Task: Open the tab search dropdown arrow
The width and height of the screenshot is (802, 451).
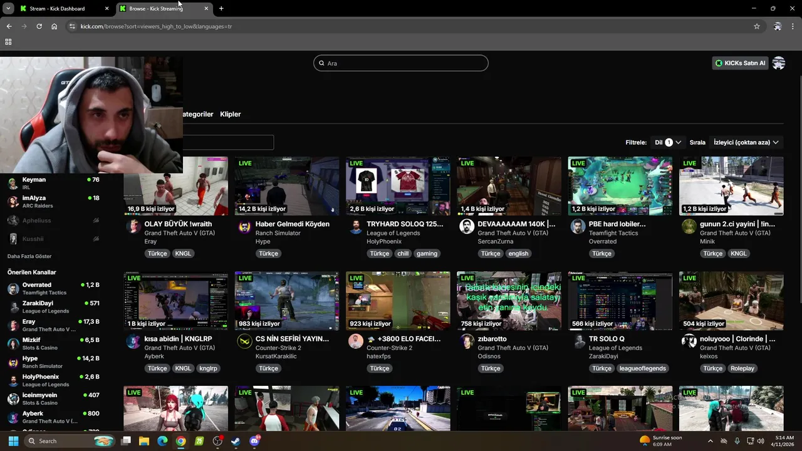Action: tap(8, 9)
